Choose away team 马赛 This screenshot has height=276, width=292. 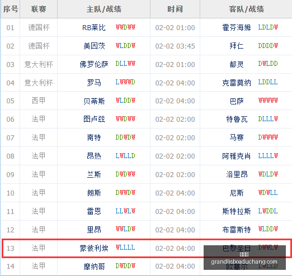coord(237,137)
